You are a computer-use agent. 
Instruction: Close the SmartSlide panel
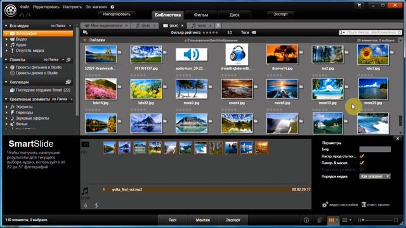[x=398, y=139]
